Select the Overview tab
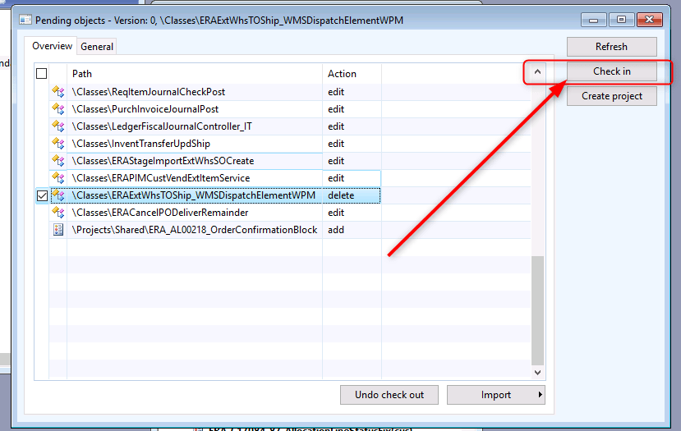This screenshot has width=681, height=431. (x=52, y=46)
